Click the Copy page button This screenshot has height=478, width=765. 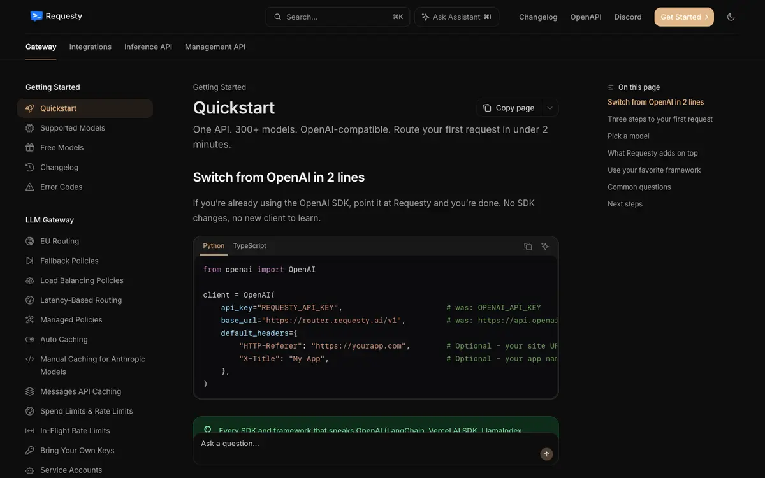coord(509,108)
